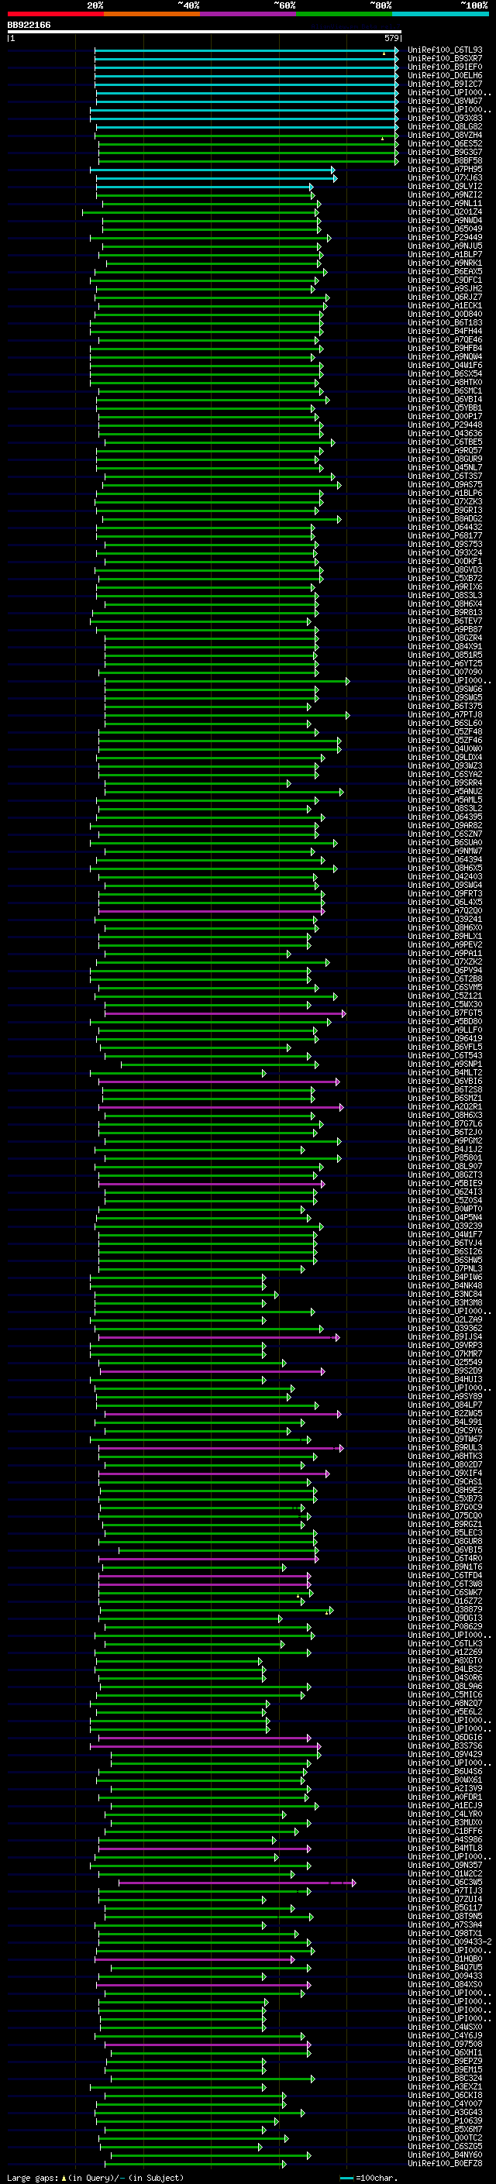Select the label UniRef100_Q6VBI4

[x=445, y=399]
